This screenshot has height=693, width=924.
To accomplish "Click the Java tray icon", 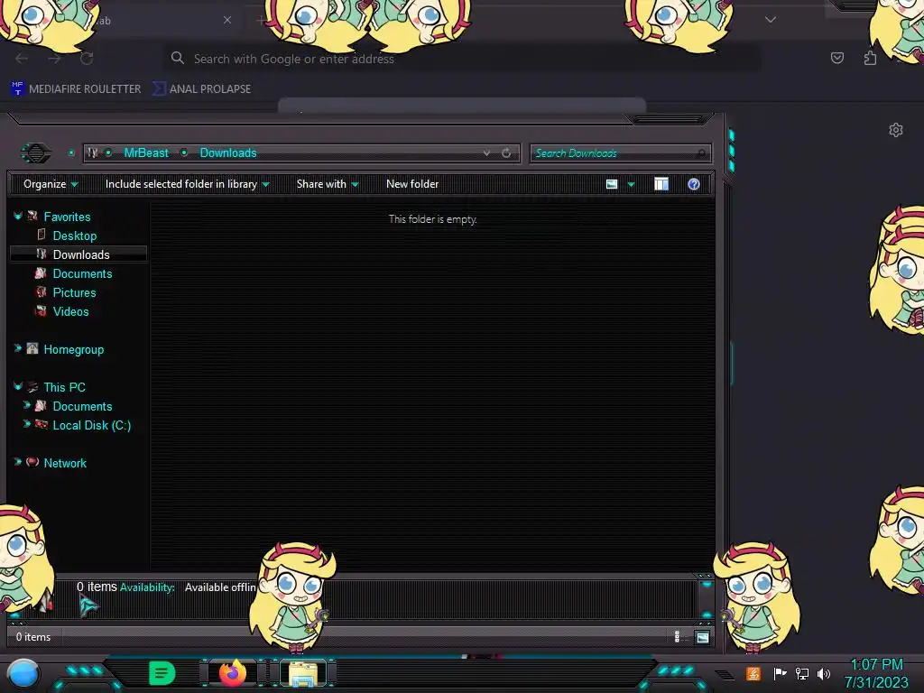I will click(x=753, y=673).
